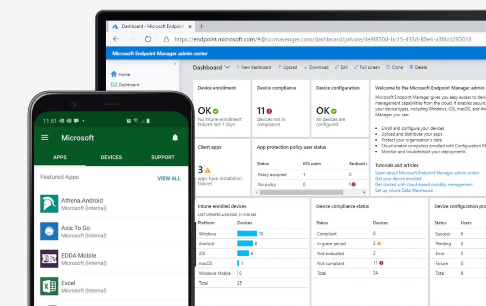Open Dashboard in the sidebar
Image resolution: width=486 pixels, height=306 pixels.
pyautogui.click(x=125, y=85)
